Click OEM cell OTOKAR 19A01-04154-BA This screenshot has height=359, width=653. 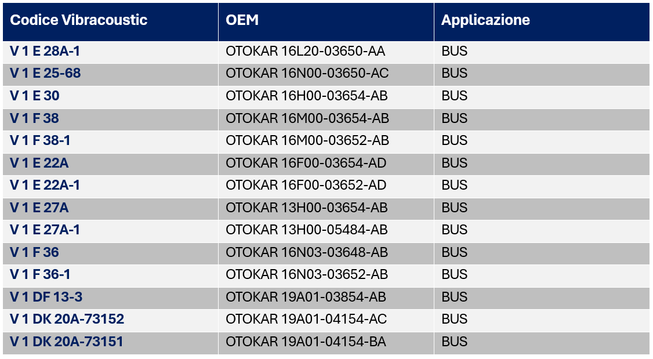pos(306,342)
